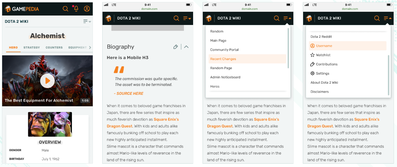This screenshot has height=167, width=397.
Task: Switch to the Counters tab
Action: pyautogui.click(x=54, y=48)
